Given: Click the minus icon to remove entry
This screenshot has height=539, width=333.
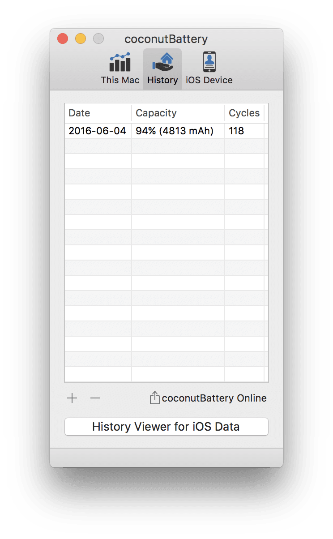Looking at the screenshot, I should click(95, 398).
